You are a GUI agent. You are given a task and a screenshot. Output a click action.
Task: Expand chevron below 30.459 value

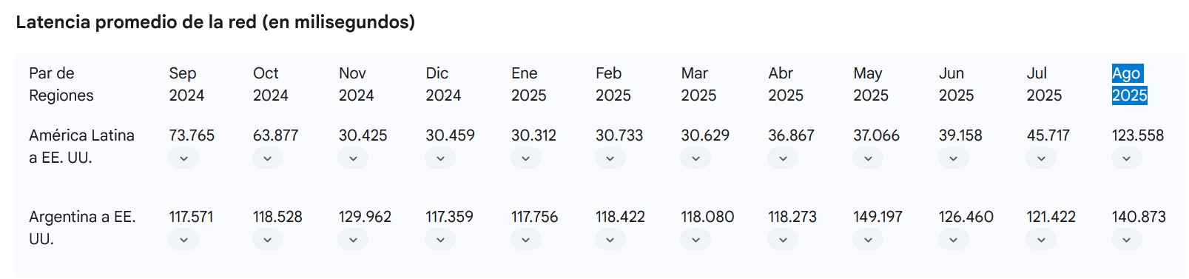coord(440,158)
